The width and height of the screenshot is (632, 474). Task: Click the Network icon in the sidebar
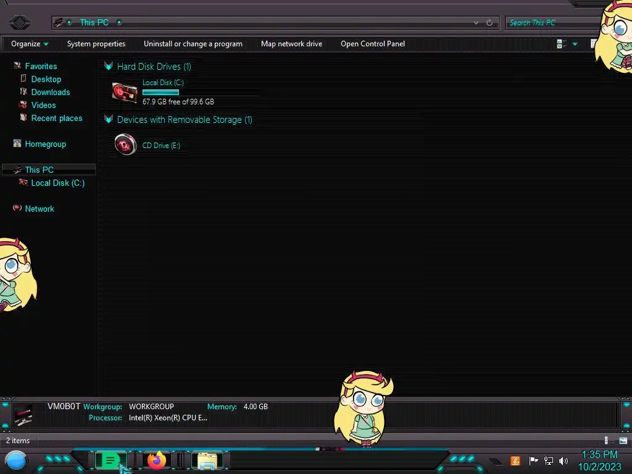[x=17, y=208]
